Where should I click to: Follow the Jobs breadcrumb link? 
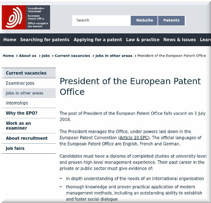46,56
